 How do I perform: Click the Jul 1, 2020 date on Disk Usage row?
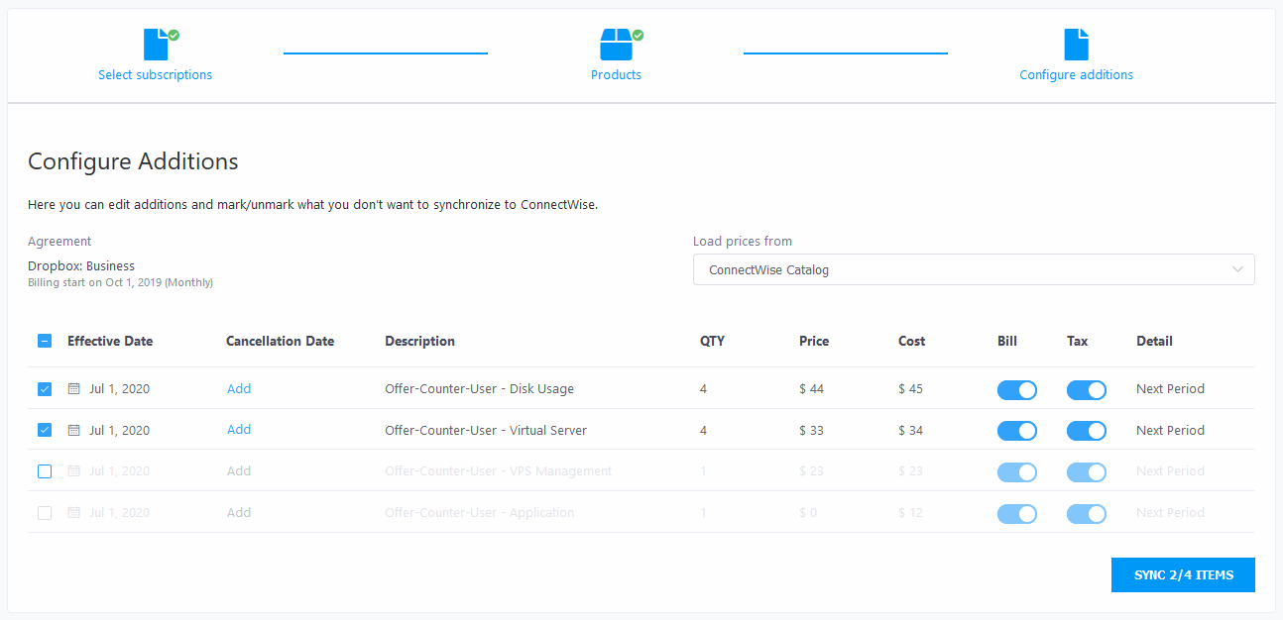pos(119,389)
